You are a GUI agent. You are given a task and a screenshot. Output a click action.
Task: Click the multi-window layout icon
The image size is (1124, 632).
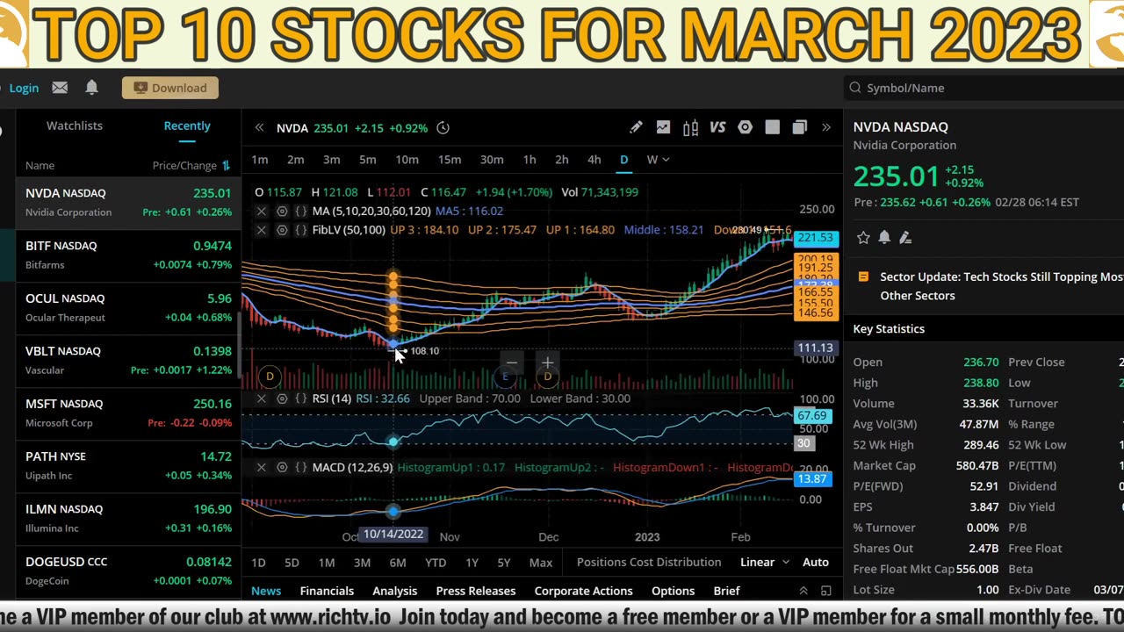799,127
